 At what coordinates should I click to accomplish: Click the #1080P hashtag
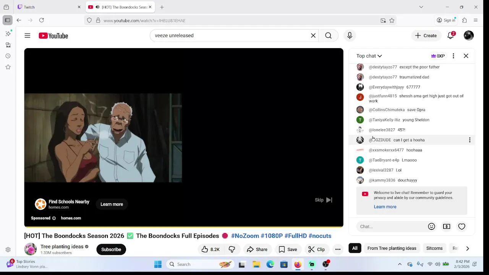(x=272, y=236)
